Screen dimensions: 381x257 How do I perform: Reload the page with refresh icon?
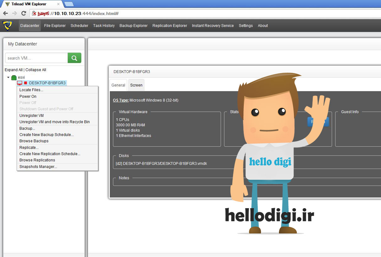24,13
